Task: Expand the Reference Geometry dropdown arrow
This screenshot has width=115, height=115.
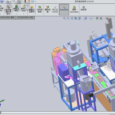Action: pyautogui.click(x=24, y=14)
